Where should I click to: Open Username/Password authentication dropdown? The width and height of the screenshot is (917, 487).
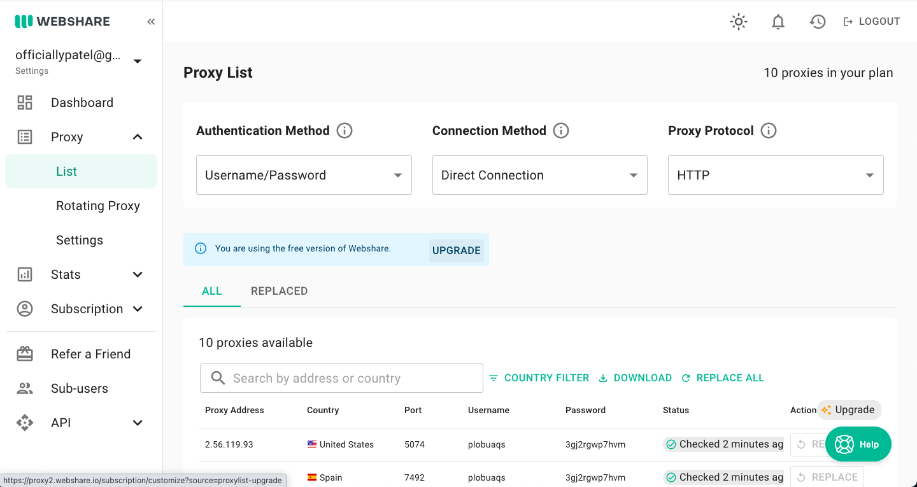304,175
